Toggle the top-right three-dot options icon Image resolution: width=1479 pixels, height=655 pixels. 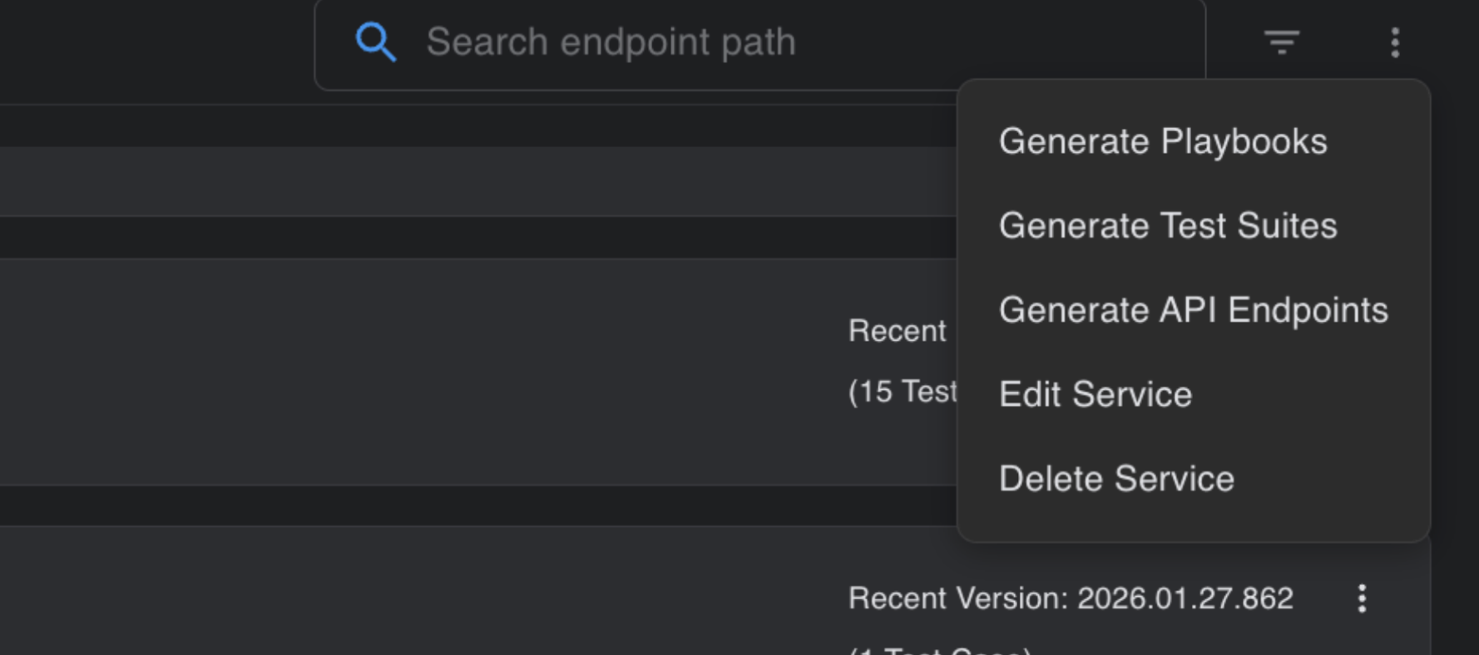pyautogui.click(x=1395, y=42)
